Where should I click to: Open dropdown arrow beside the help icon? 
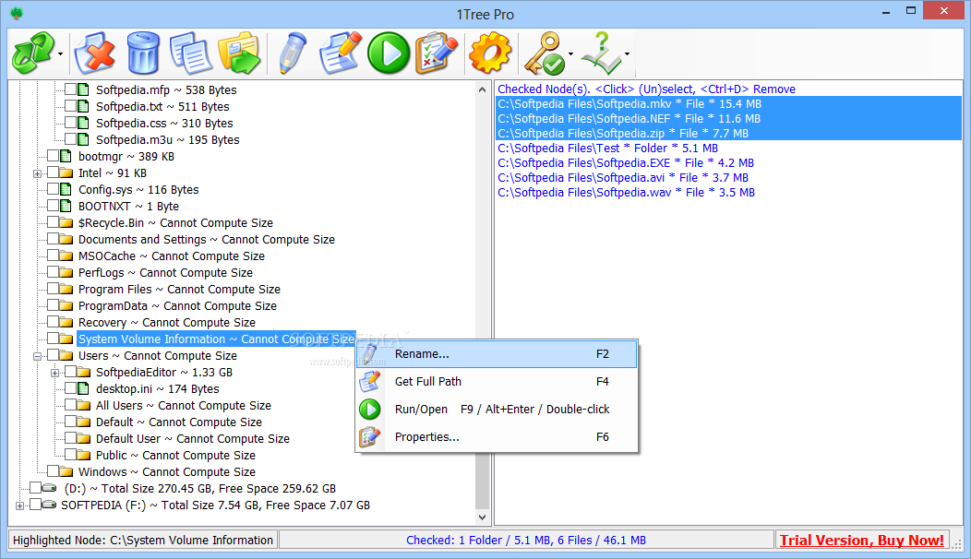627,54
